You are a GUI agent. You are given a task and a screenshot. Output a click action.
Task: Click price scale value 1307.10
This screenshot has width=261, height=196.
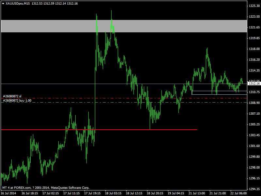[x=254, y=113]
